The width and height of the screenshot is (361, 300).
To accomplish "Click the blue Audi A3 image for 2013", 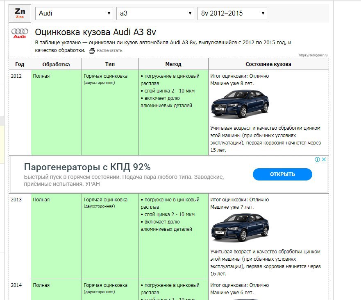I will (240, 228).
